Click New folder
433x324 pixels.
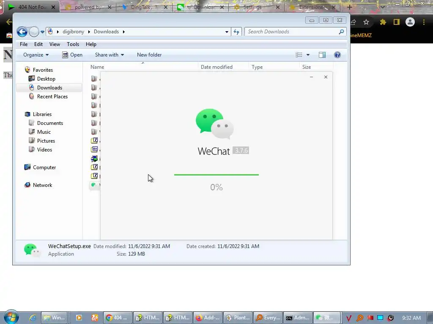tap(149, 55)
